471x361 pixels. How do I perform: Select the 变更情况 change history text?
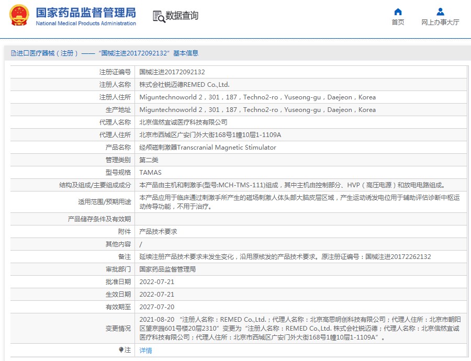(300, 328)
